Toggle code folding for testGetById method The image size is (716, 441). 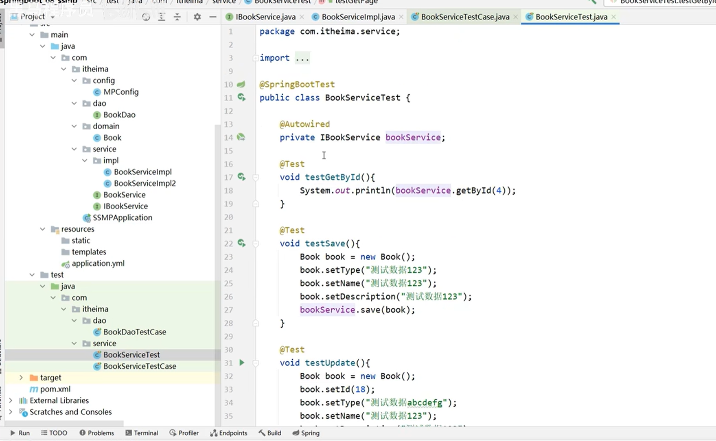pyautogui.click(x=256, y=177)
